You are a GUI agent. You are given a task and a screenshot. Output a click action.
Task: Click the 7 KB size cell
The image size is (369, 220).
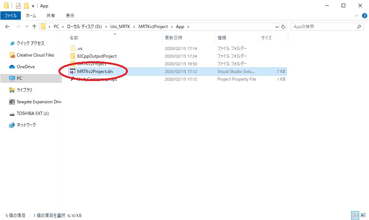point(281,72)
